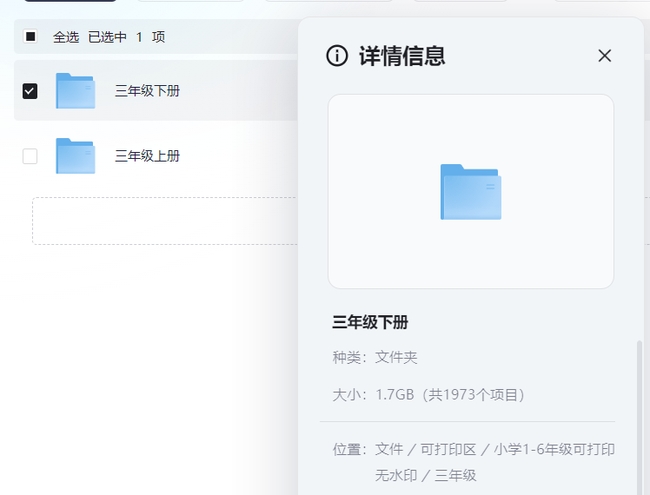Click the 三年级上册 folder icon
This screenshot has width=650, height=495.
click(75, 156)
